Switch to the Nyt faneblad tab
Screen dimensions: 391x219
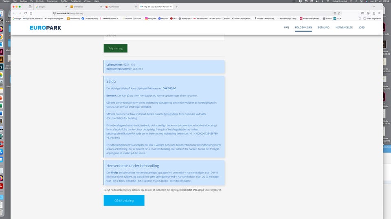coord(121,7)
